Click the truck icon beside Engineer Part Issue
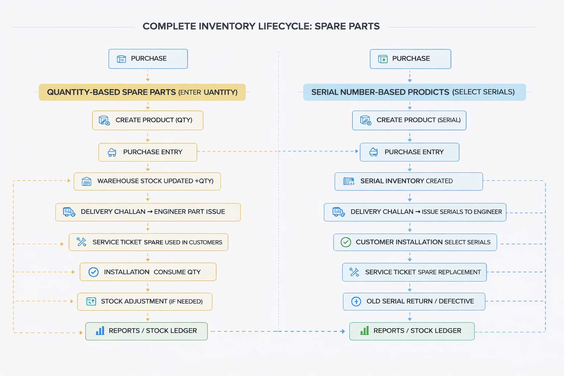 69,212
